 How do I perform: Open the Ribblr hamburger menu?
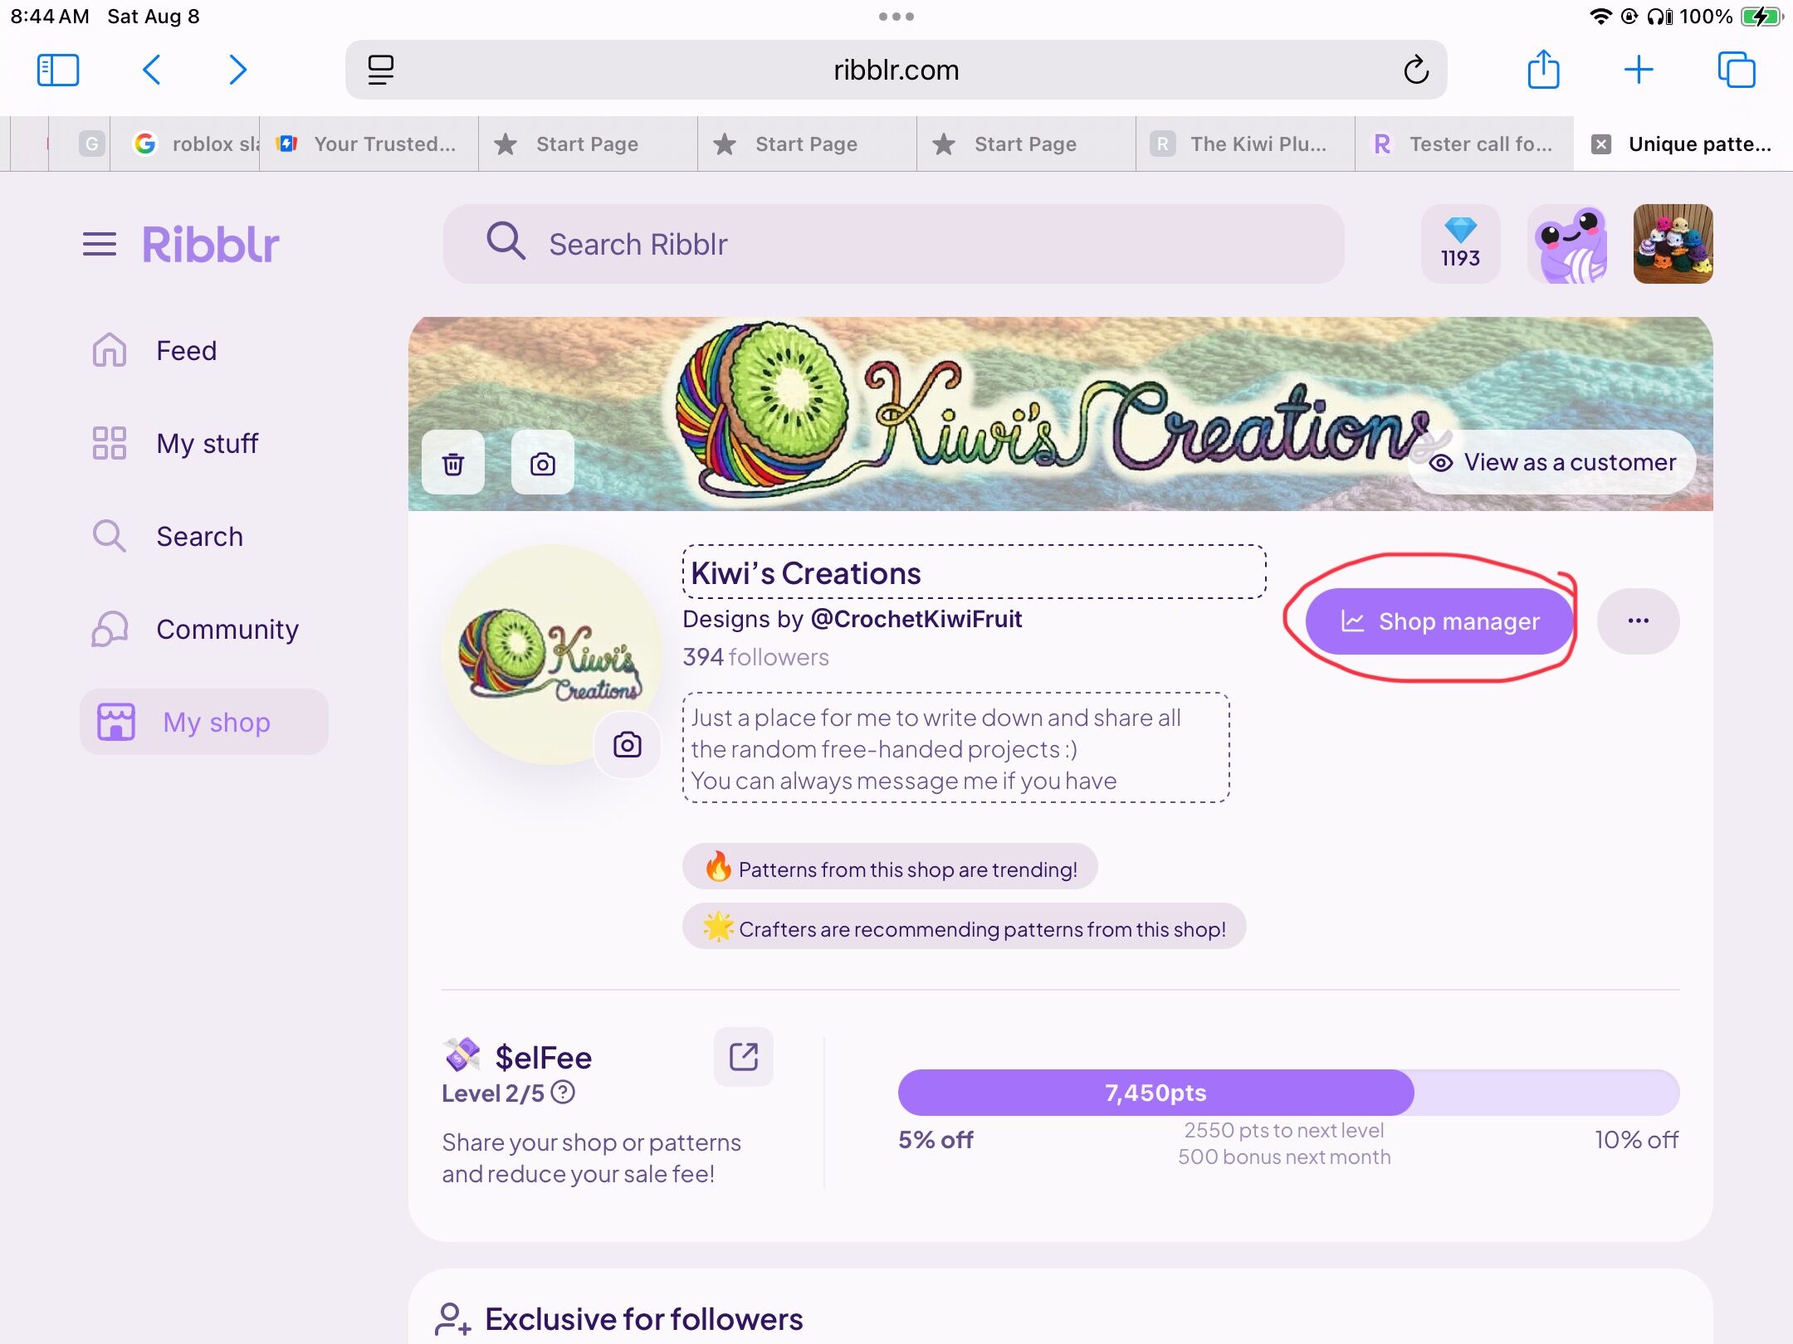100,244
